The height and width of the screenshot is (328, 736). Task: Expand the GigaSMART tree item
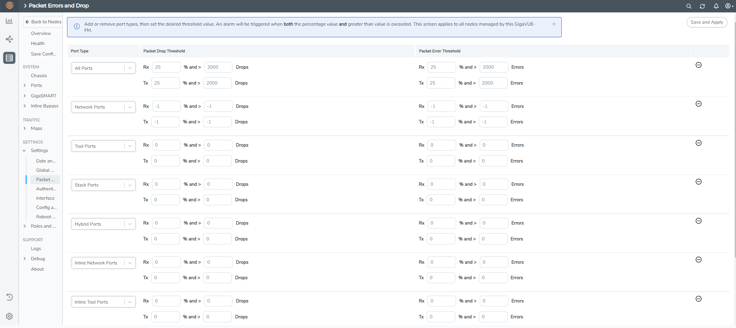tap(25, 96)
